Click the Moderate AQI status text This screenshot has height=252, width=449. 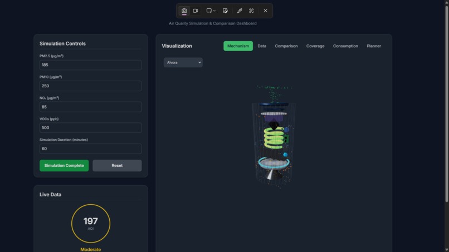pyautogui.click(x=90, y=249)
